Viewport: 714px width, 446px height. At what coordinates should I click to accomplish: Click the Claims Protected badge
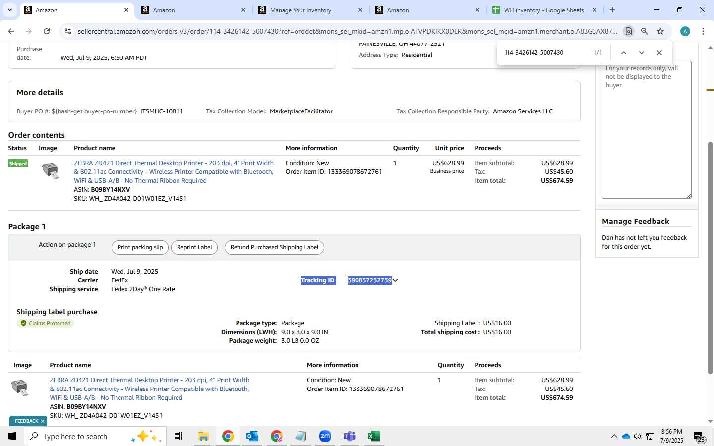(46, 323)
